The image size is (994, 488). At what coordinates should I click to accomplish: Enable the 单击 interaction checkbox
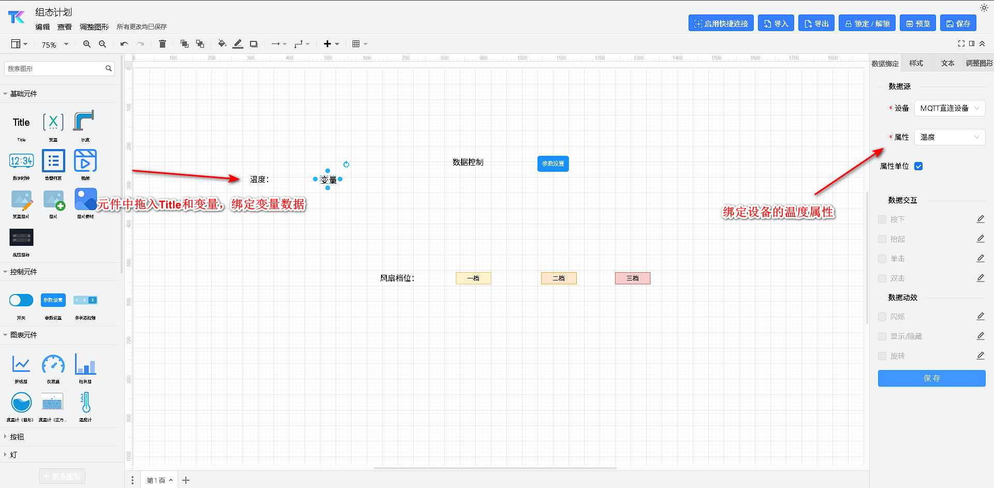click(x=882, y=259)
